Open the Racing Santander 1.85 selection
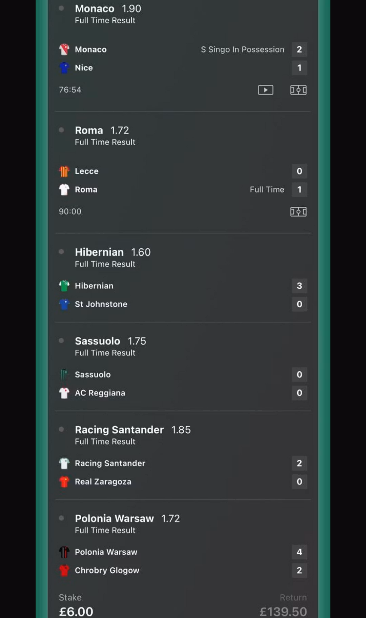Viewport: 366px width, 618px height. (133, 430)
